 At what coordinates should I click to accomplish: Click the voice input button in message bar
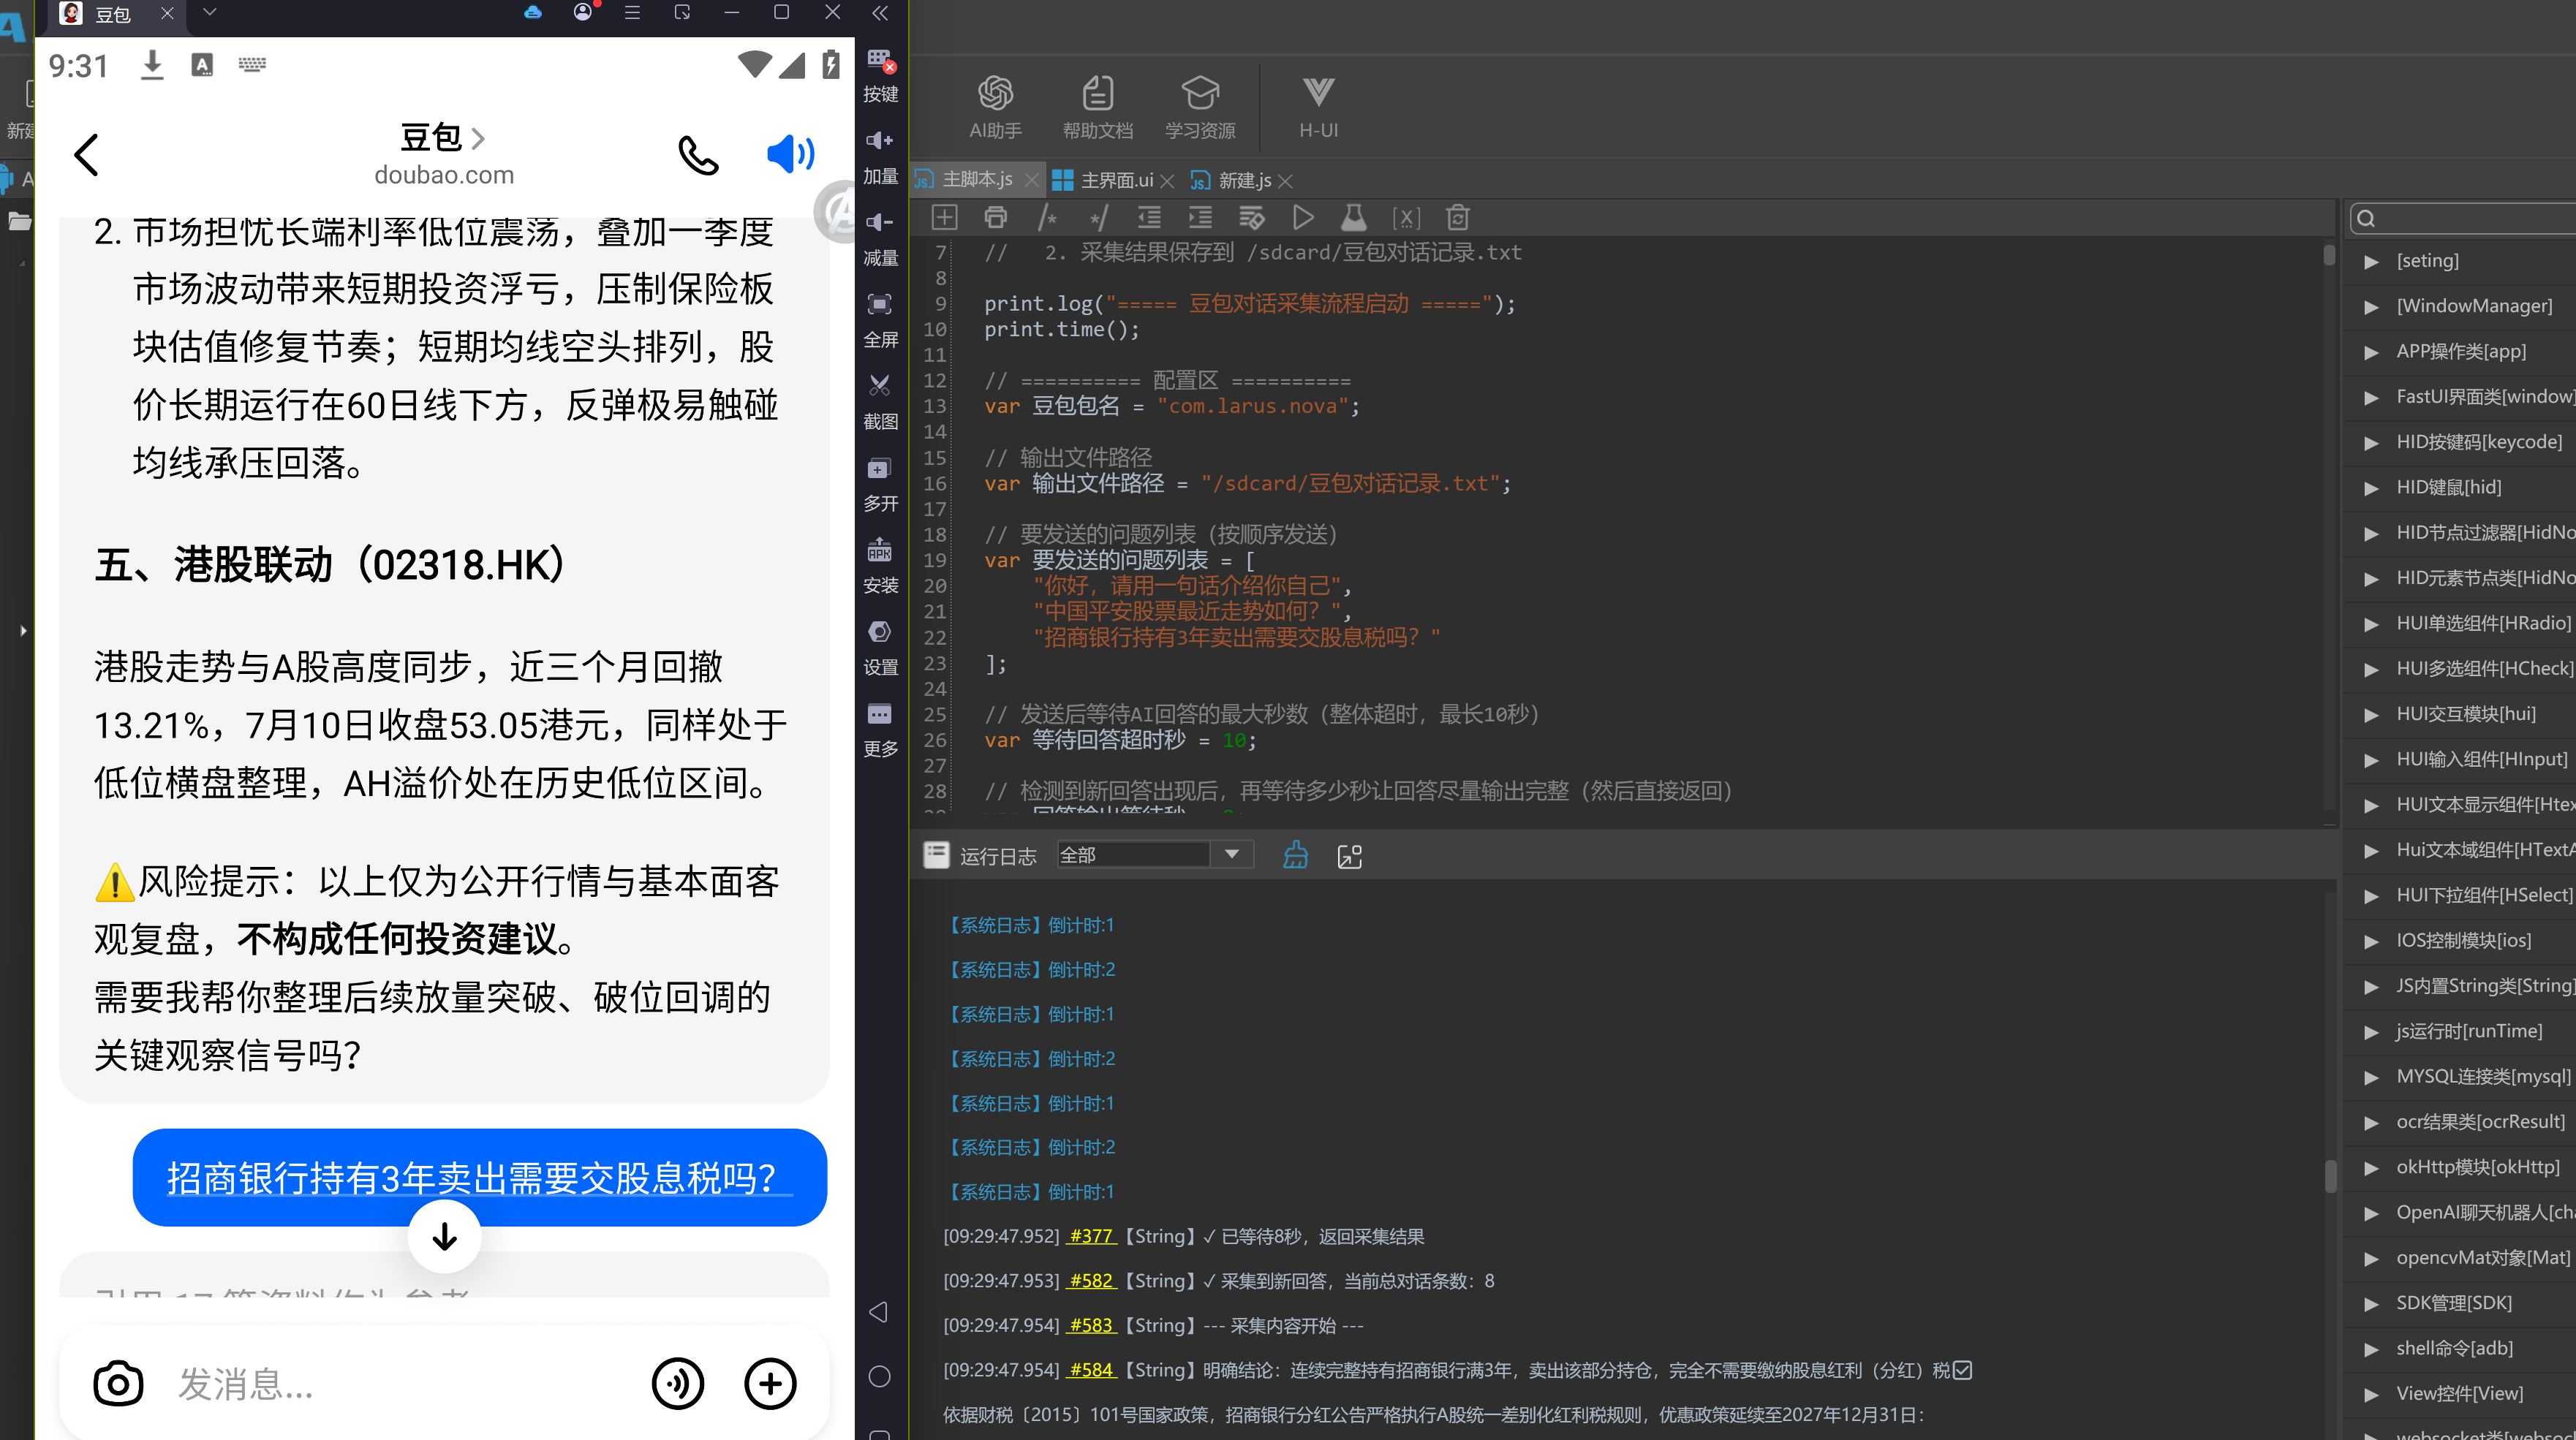click(678, 1384)
